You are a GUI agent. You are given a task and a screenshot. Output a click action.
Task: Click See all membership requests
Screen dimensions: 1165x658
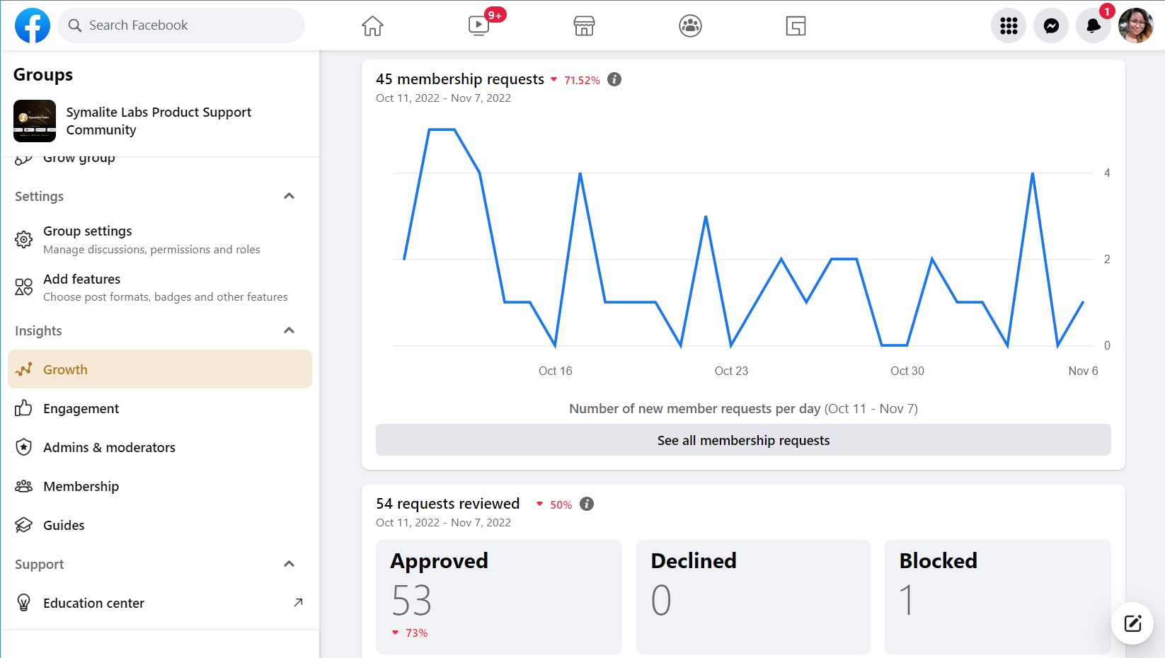pyautogui.click(x=742, y=439)
